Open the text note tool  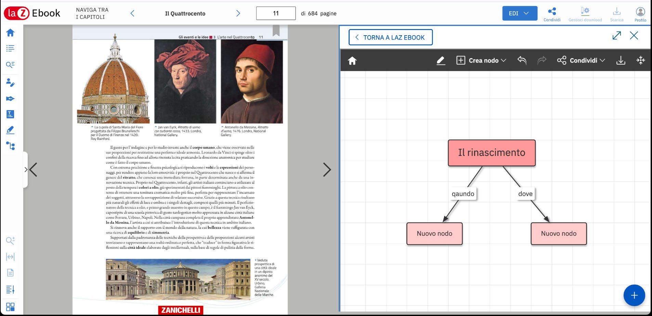pos(10,114)
